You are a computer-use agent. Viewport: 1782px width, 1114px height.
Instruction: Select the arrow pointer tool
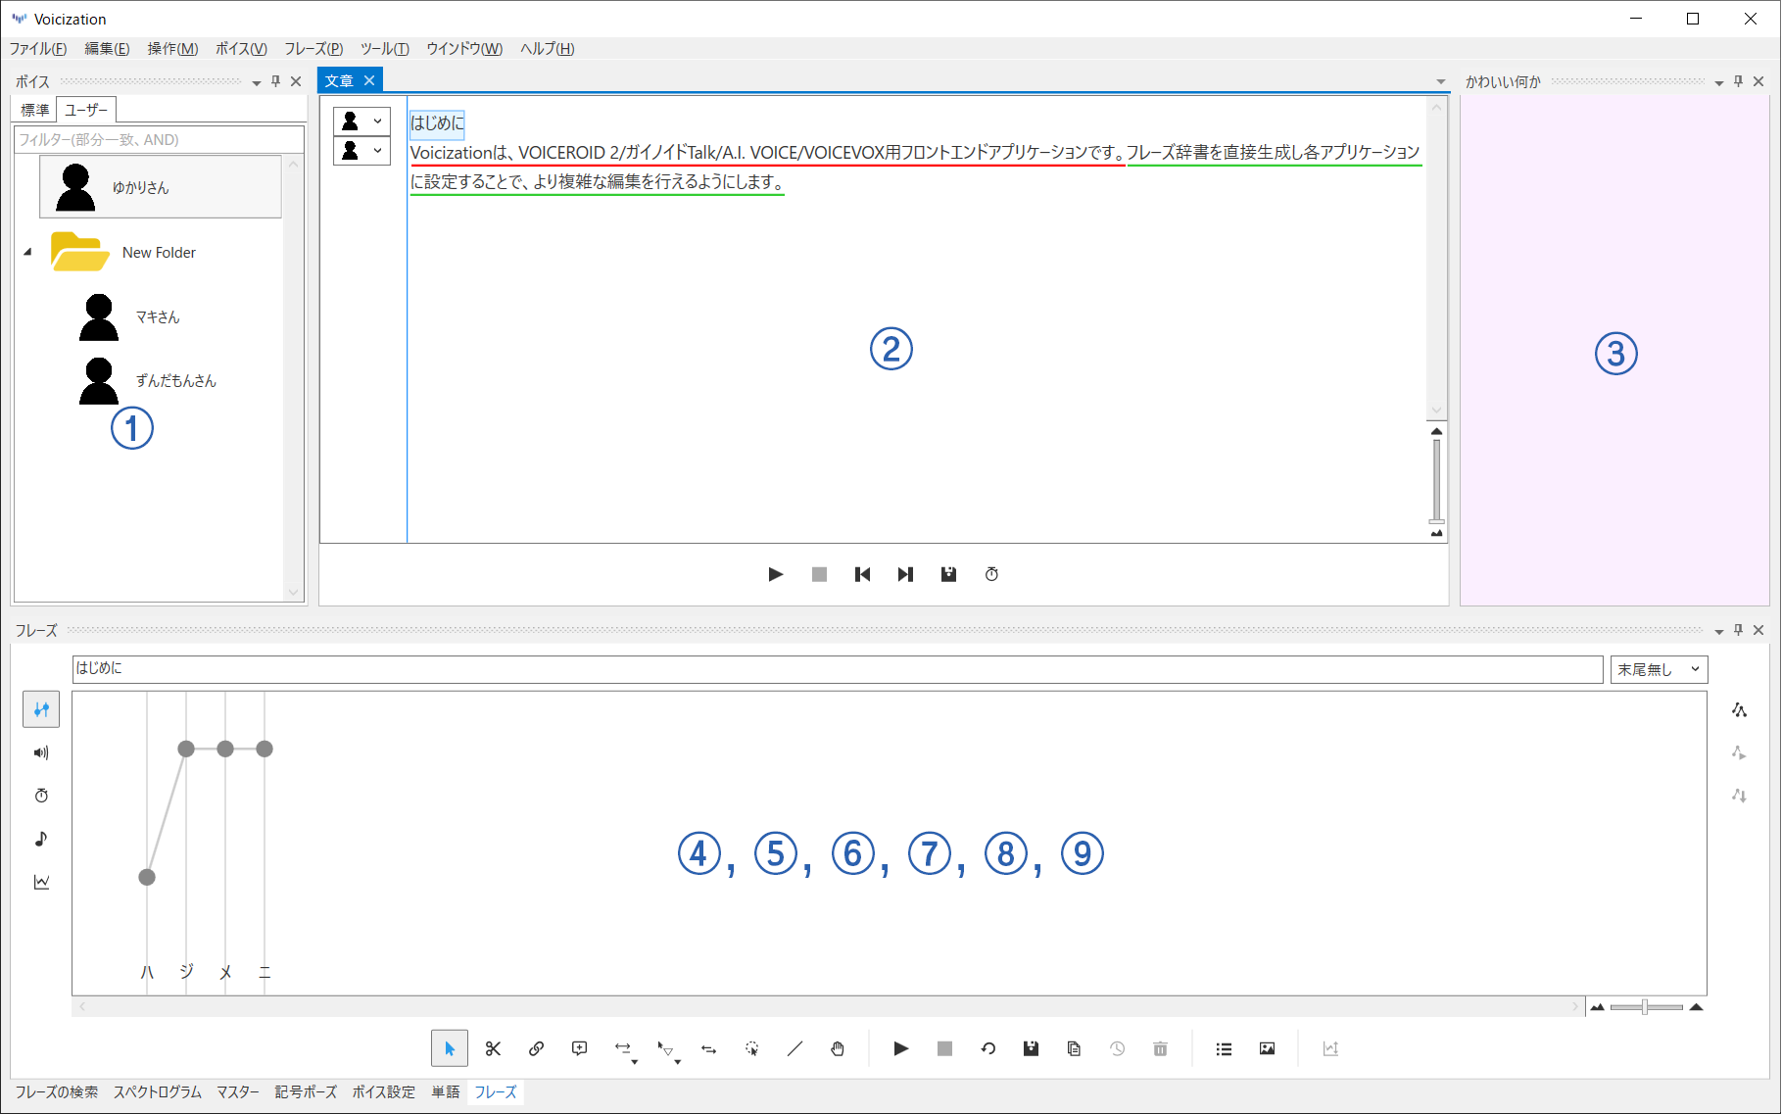coord(450,1048)
